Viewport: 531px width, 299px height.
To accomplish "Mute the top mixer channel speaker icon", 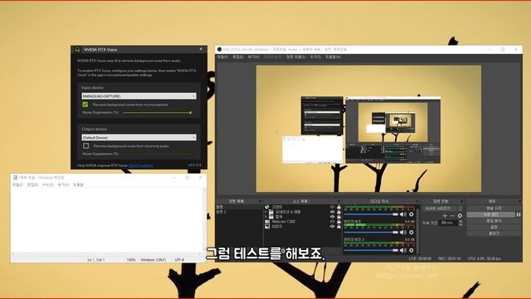I will point(402,214).
